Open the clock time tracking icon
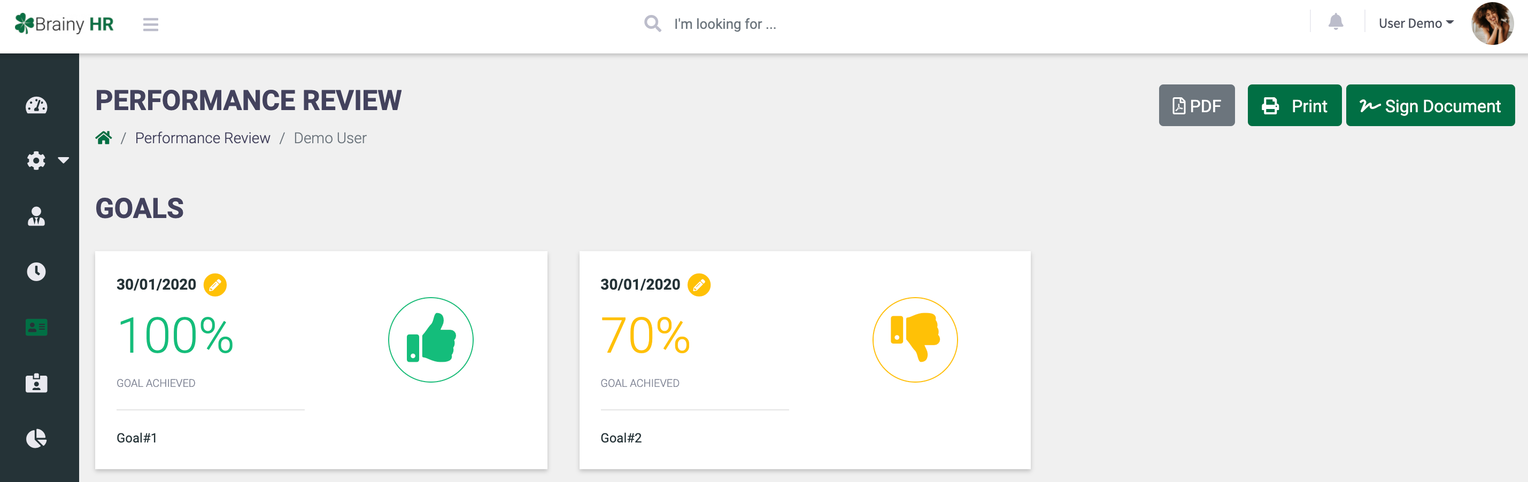The width and height of the screenshot is (1528, 482). [x=36, y=271]
